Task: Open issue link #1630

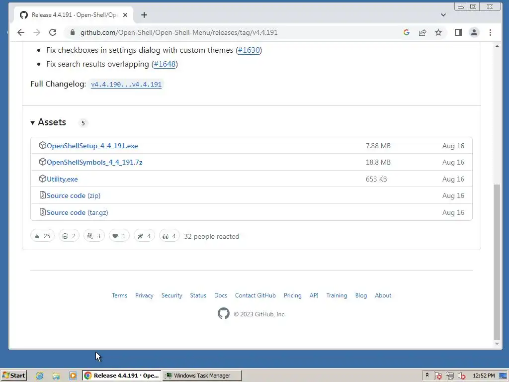Action: click(249, 50)
